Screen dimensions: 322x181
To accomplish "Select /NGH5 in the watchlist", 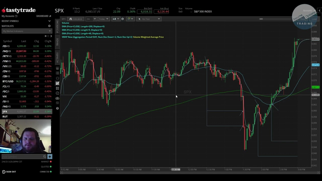I will [x=27, y=107].
